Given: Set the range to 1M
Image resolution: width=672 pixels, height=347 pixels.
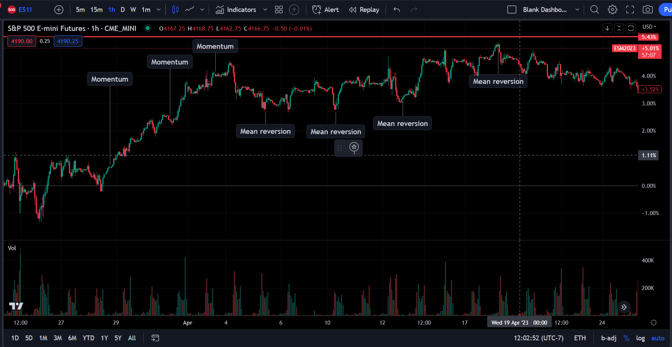Looking at the screenshot, I should click(x=43, y=338).
